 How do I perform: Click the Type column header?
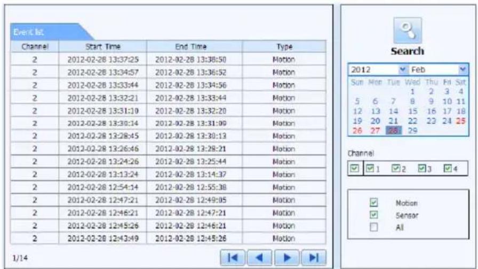coord(284,46)
